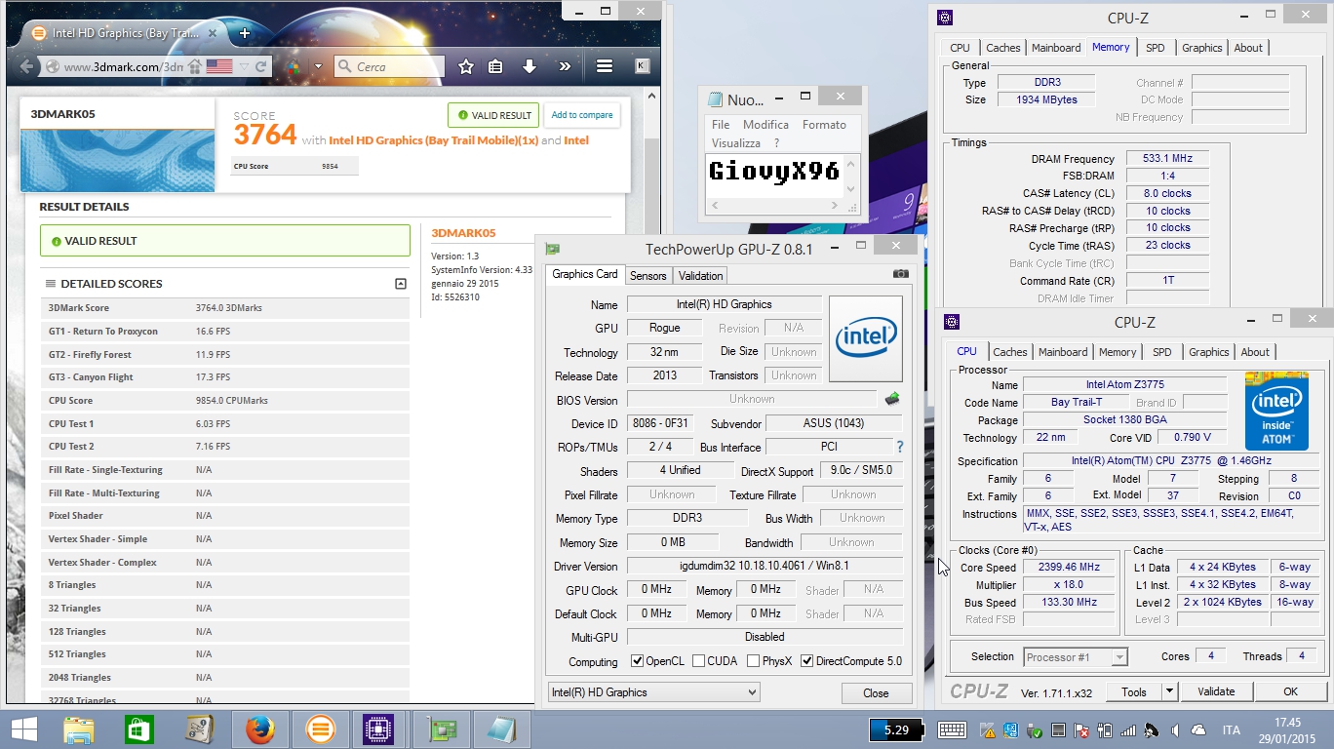The image size is (1334, 749).
Task: Switch to GPU-Z Sensors tab
Action: tap(648, 276)
